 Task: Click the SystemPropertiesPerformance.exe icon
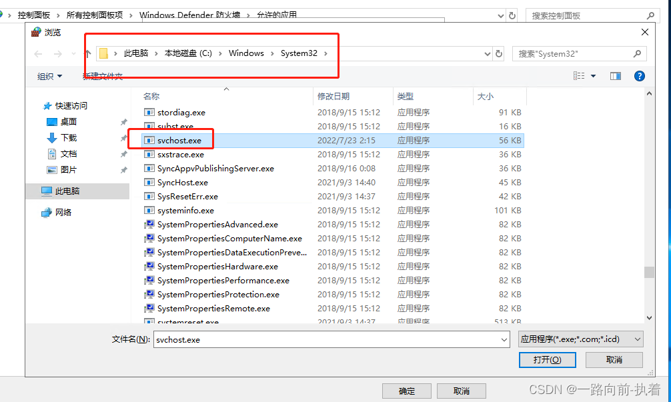coord(149,281)
